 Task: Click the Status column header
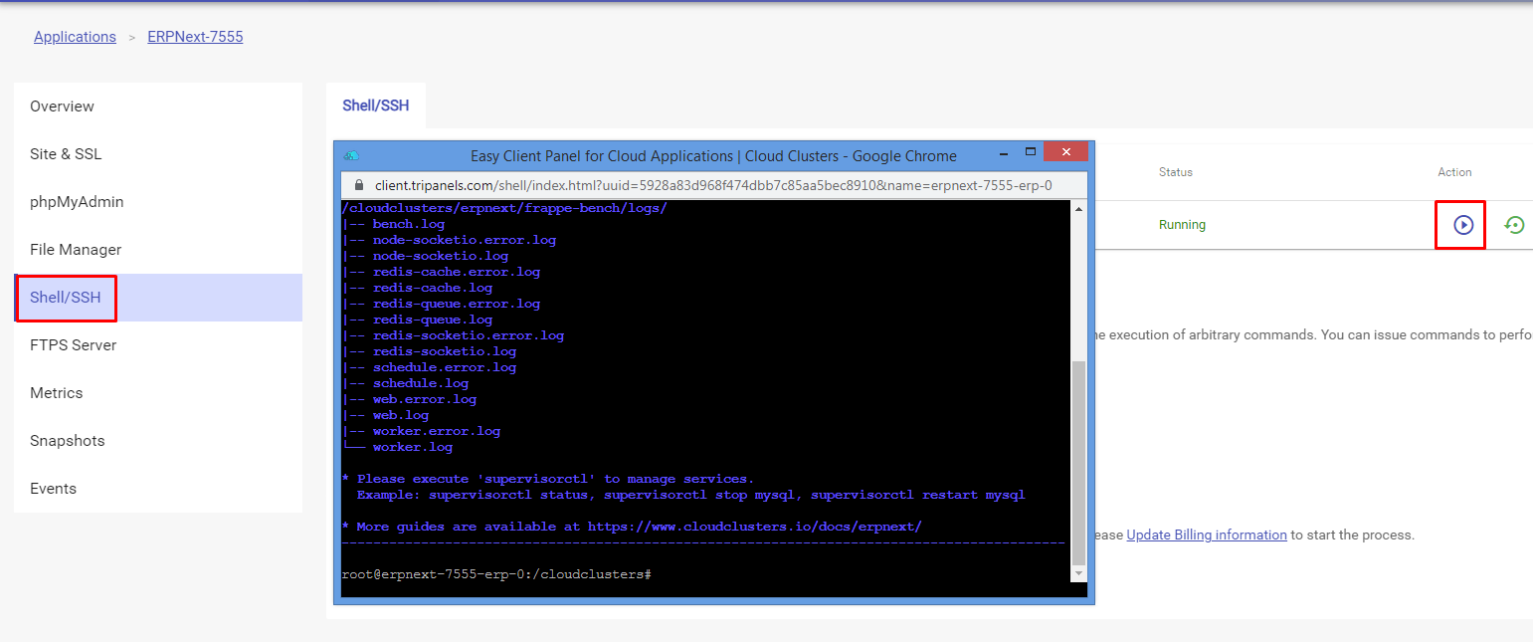tap(1176, 172)
